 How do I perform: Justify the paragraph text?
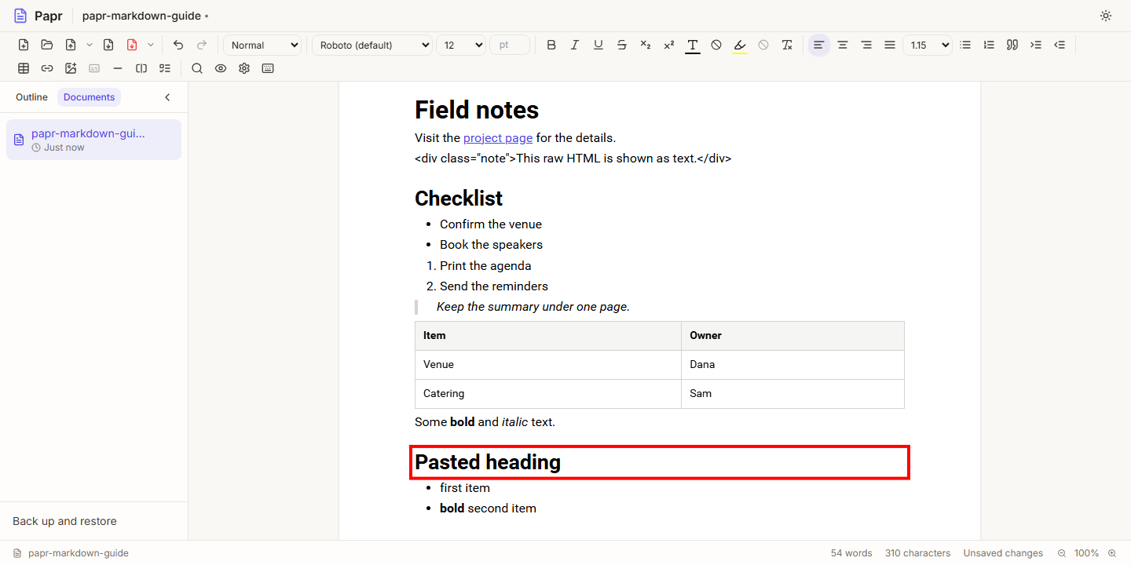click(890, 45)
